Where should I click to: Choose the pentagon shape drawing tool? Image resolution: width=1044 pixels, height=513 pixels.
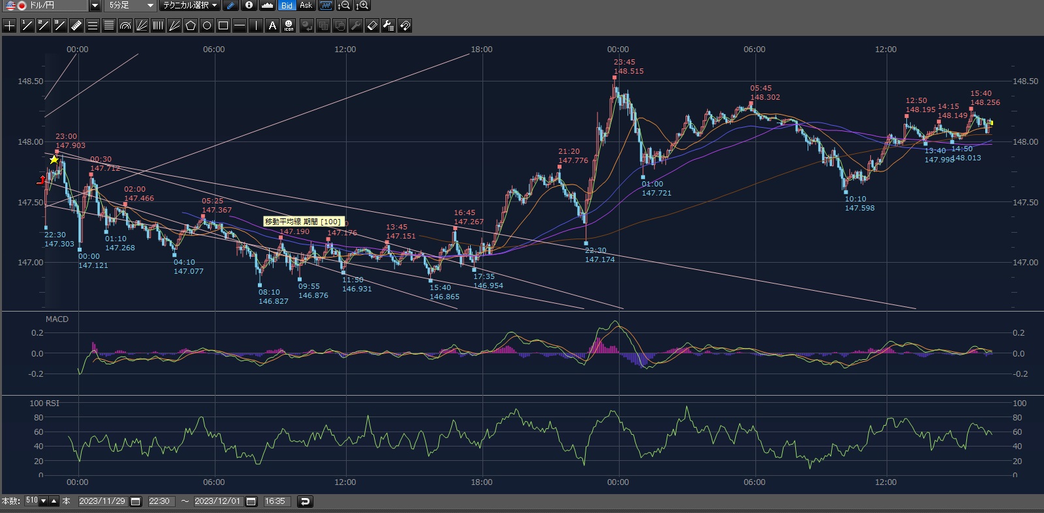pos(191,25)
